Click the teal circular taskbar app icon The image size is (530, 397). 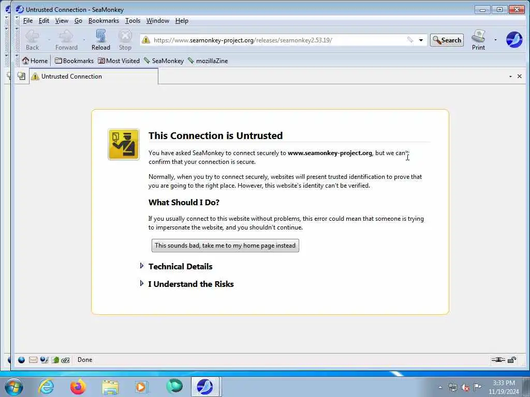point(174,387)
